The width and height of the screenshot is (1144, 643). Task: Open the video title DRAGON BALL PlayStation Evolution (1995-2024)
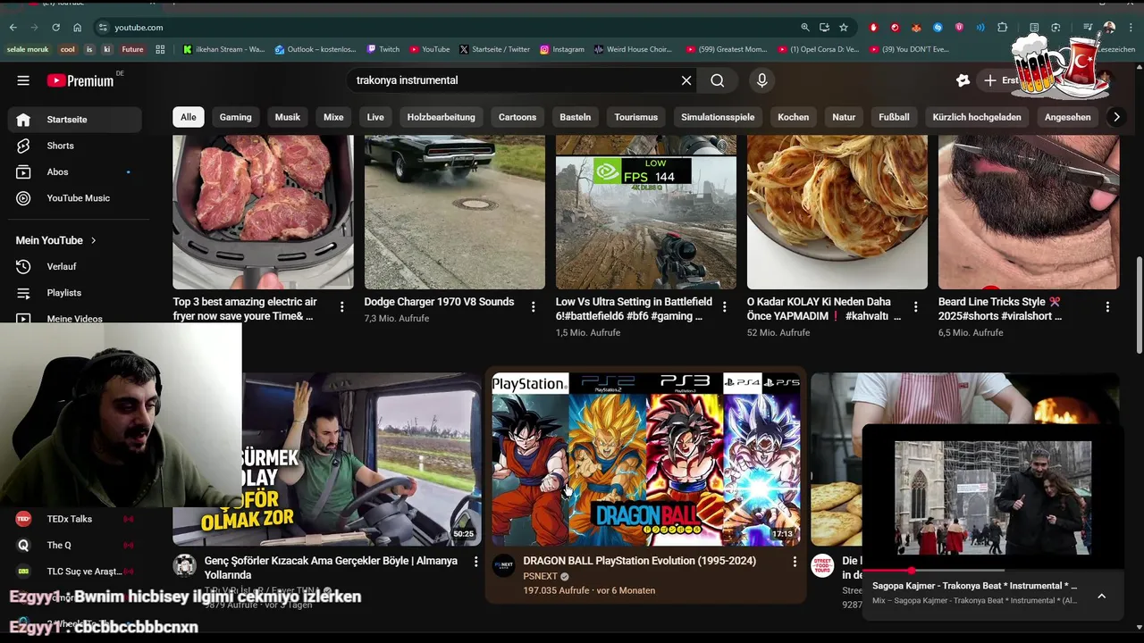pos(639,561)
